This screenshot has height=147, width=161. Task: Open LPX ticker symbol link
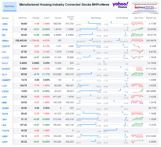click(4, 97)
